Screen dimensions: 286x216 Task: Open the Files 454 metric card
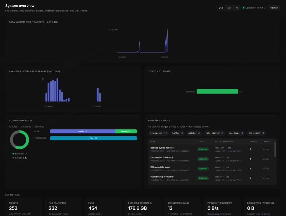pos(103,207)
